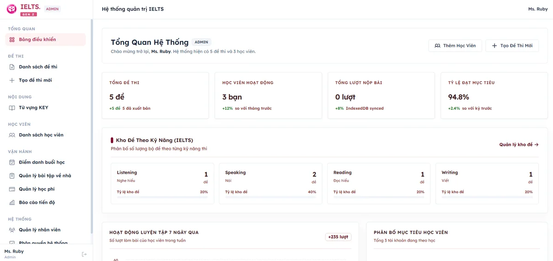Screen dimensions: 553x261
Task: Open the Tỷ lệ đạt mục tiêu stat card
Action: click(494, 95)
